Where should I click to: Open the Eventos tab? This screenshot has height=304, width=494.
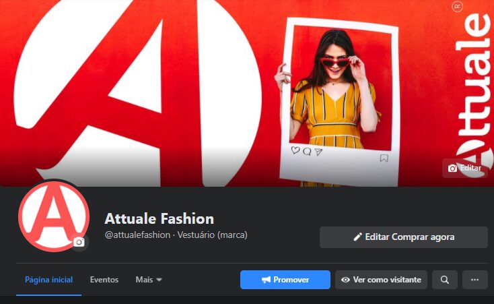104,280
